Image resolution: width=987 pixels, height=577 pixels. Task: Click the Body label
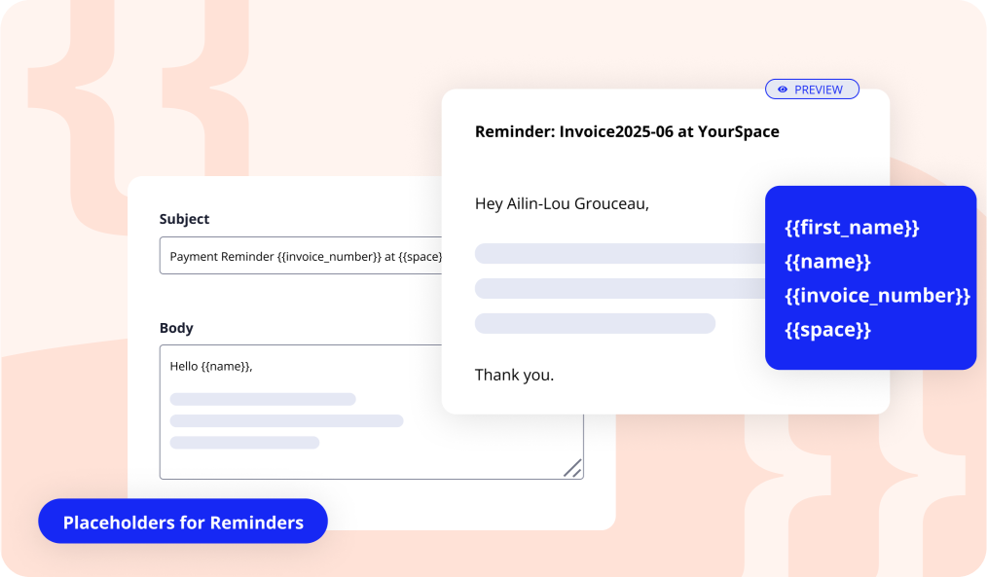tap(176, 328)
